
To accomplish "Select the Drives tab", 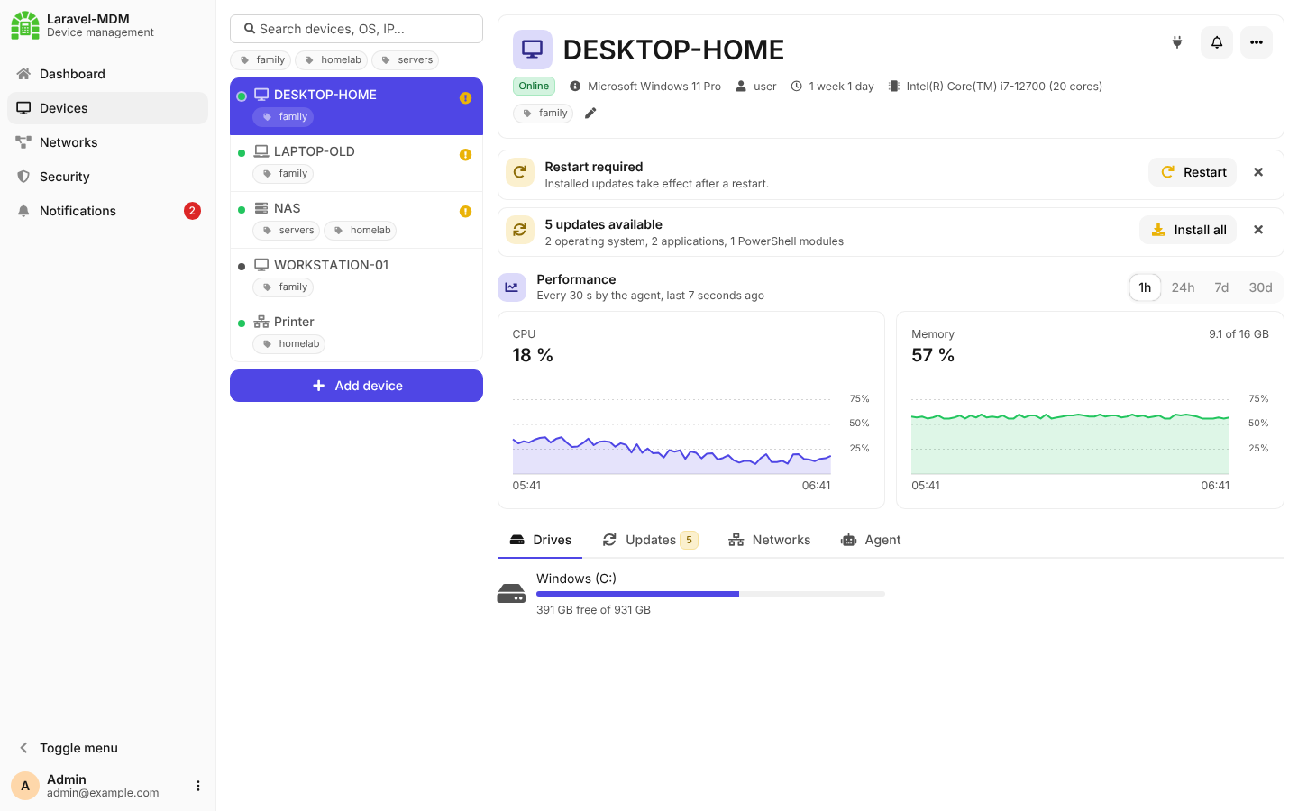I will tap(540, 540).
